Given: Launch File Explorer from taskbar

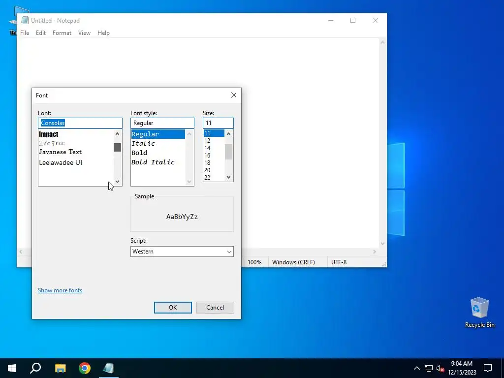Looking at the screenshot, I should coord(60,368).
